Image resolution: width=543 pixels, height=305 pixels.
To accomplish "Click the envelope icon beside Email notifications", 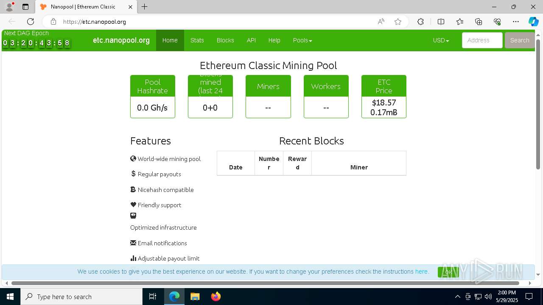I will (133, 243).
